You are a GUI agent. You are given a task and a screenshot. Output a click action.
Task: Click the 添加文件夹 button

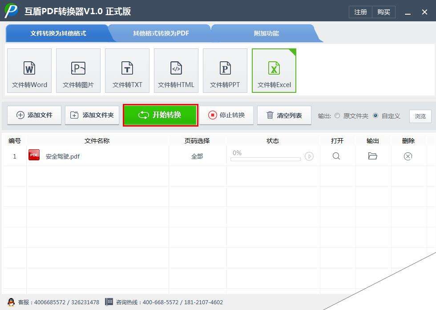tap(92, 115)
